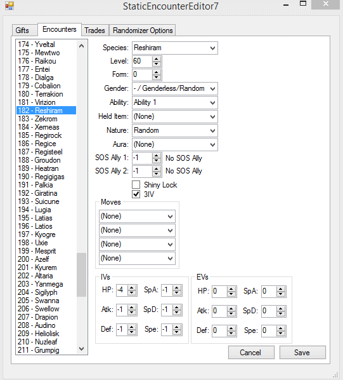This screenshot has height=380, width=343.
Task: Select 190 - Regigigas in the list
Action: click(46, 177)
